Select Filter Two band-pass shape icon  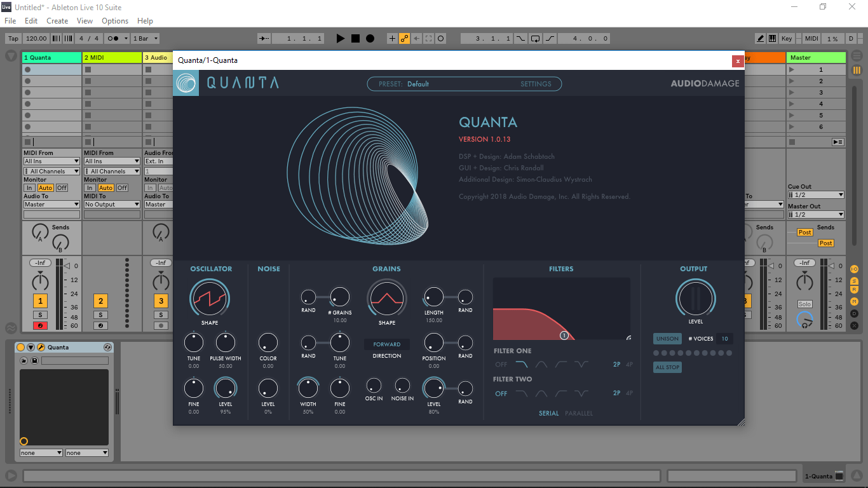coord(541,393)
